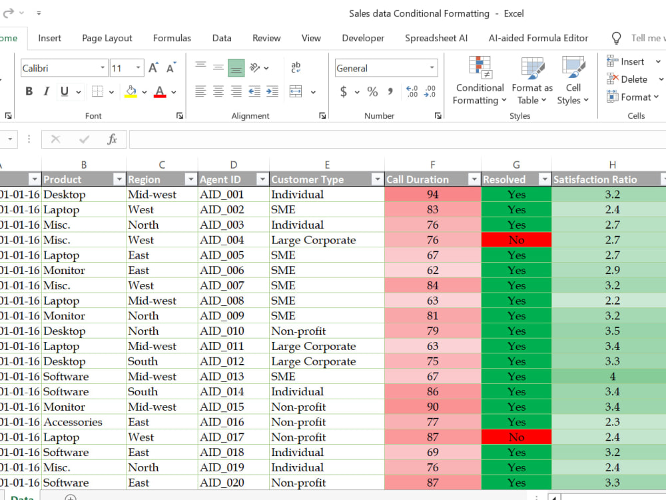This screenshot has width=666, height=500.
Task: Open Customize Quick Access Toolbar arrow
Action: point(39,13)
